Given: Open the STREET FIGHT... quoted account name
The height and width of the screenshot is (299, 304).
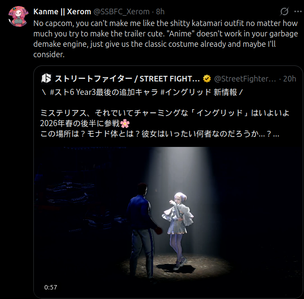Looking at the screenshot, I should 127,79.
